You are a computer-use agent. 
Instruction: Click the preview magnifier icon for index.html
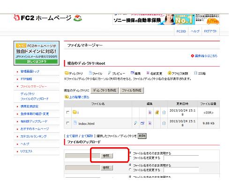[x=135, y=123]
